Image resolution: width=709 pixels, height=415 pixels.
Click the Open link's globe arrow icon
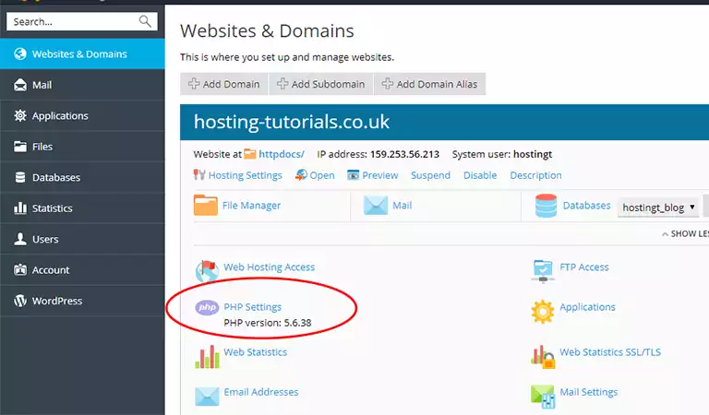(301, 174)
